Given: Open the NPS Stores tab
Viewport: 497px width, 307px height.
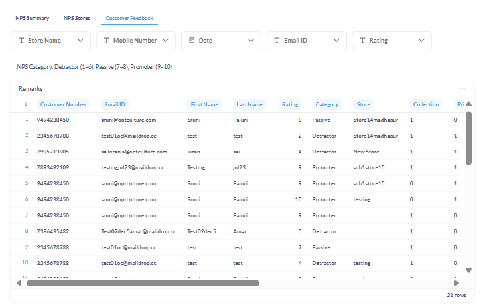Looking at the screenshot, I should tap(77, 18).
